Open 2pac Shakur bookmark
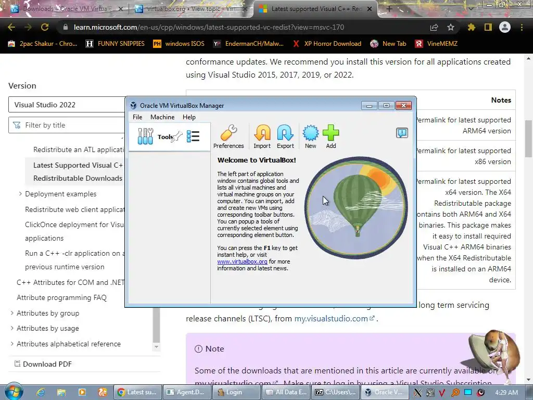533x400 pixels. tap(43, 44)
